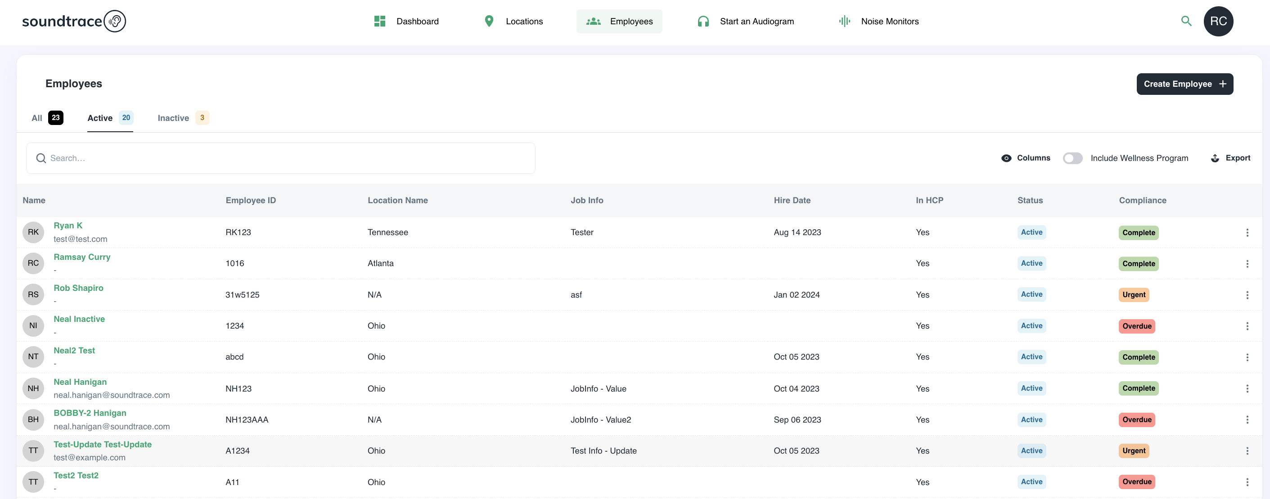Click the Noise Monitors waveform icon
This screenshot has height=499, width=1270.
point(845,21)
